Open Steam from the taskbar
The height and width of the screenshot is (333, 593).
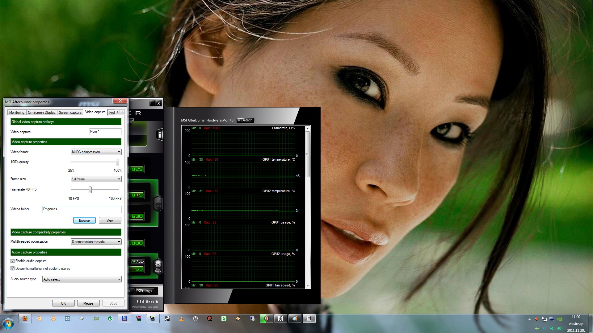[167, 319]
